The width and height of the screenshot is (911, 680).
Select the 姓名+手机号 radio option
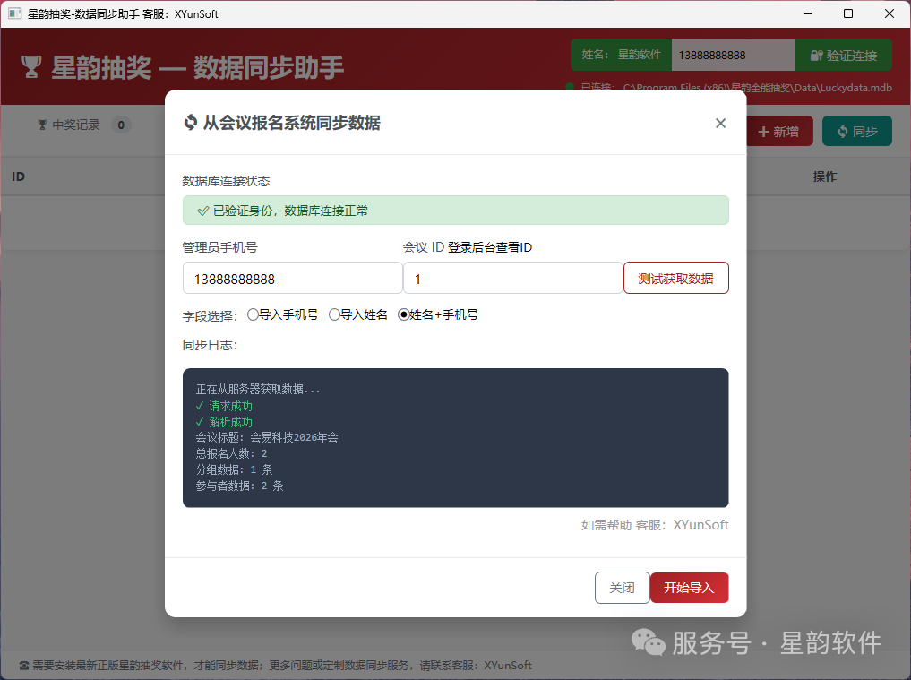403,314
